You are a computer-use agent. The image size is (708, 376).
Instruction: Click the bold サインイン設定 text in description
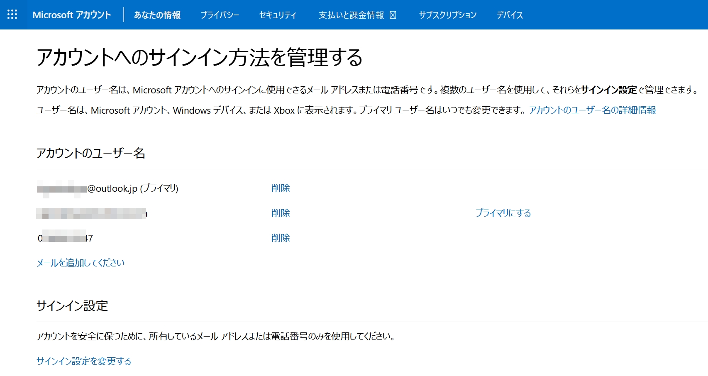[x=609, y=90]
